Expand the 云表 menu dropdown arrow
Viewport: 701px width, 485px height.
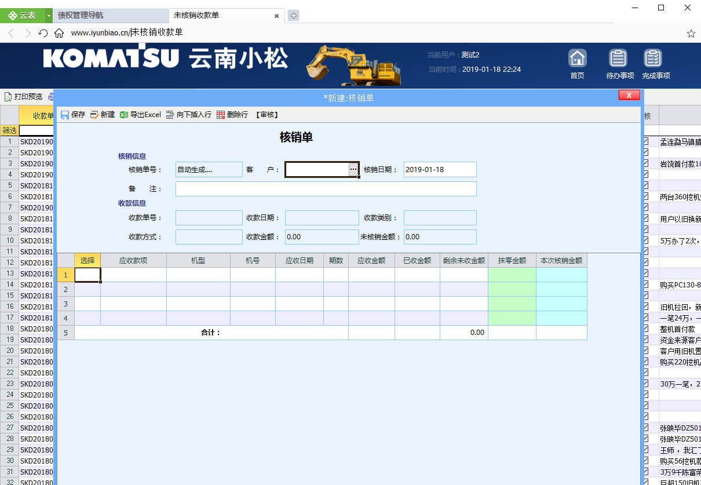pos(49,16)
